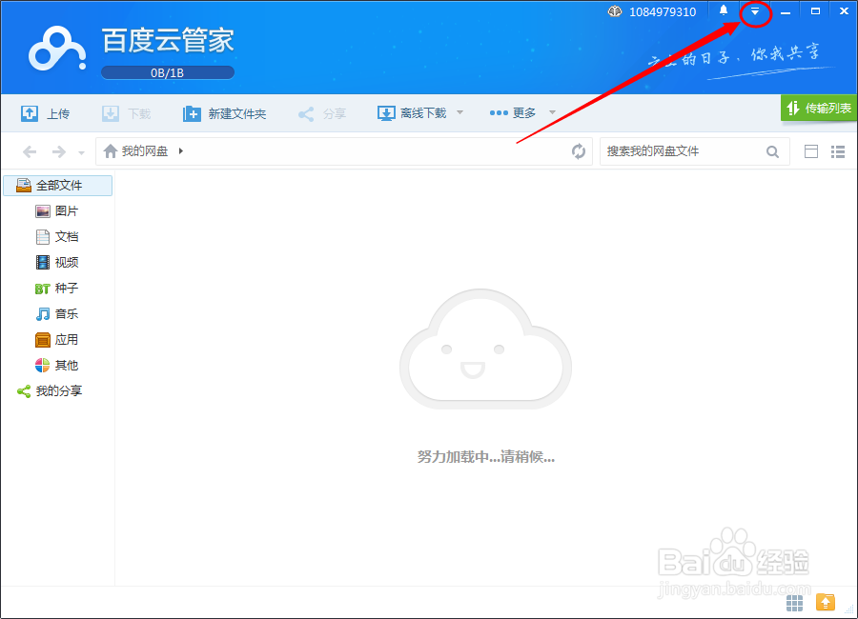The width and height of the screenshot is (858, 619).
Task: Go forward with the right arrow
Action: coord(58,151)
